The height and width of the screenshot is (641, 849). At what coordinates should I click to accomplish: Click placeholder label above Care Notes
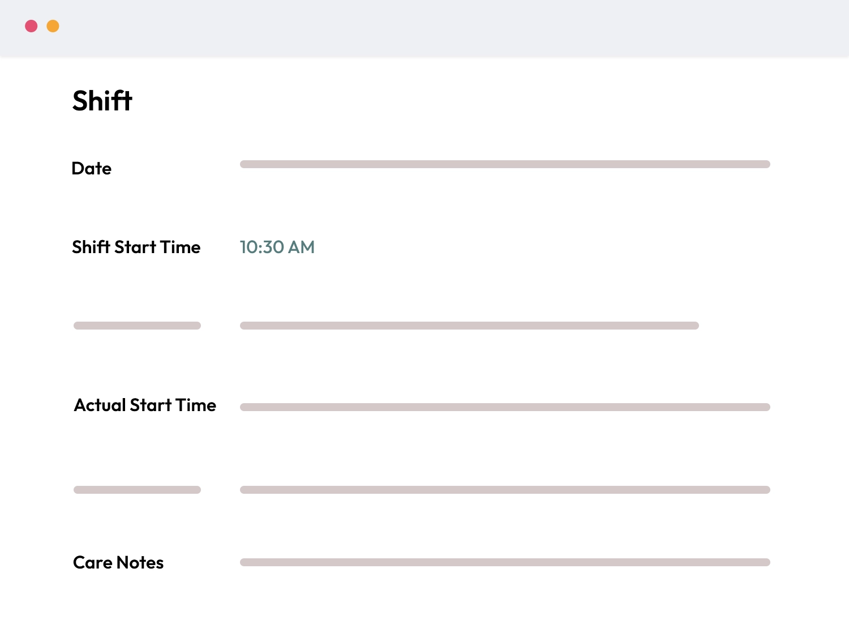[137, 490]
